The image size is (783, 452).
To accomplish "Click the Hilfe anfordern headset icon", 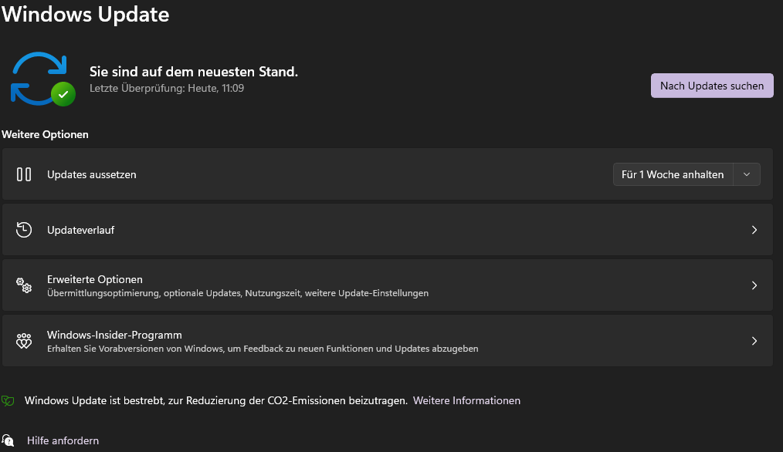I will (8, 440).
